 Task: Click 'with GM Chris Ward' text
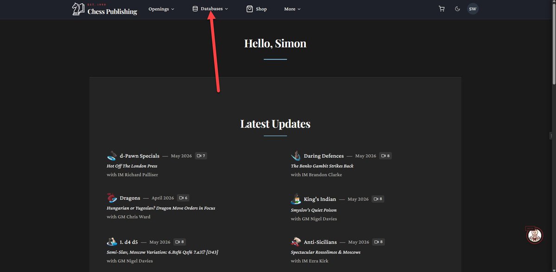point(128,217)
